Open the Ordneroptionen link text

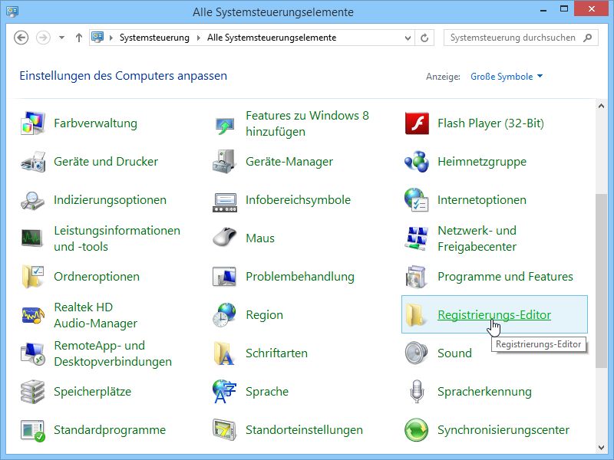click(97, 277)
